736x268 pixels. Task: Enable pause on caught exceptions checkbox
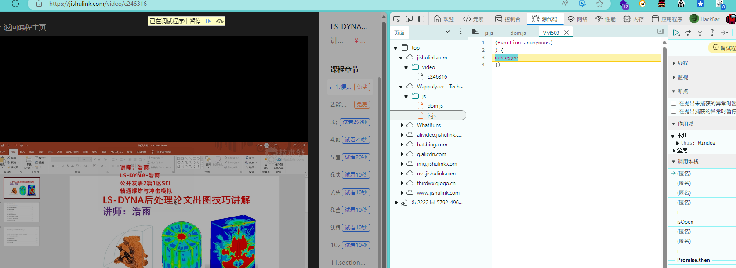point(674,111)
